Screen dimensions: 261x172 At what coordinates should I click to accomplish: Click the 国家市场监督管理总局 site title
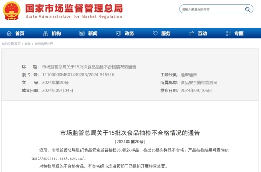(74, 8)
